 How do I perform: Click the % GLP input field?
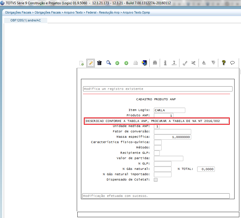[x=163, y=164]
